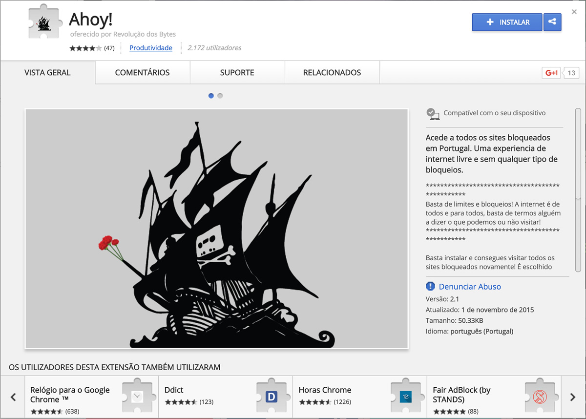Click the Denunciar Abuso warning icon

pos(430,287)
